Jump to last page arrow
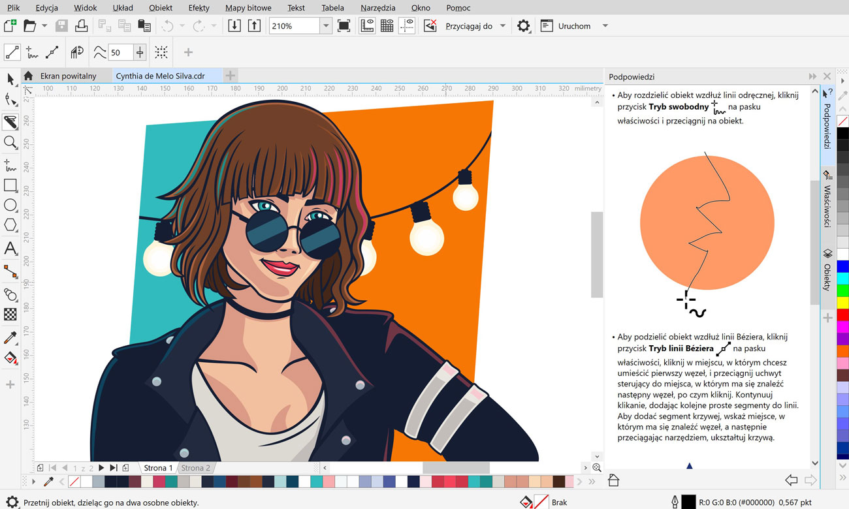 pos(113,468)
